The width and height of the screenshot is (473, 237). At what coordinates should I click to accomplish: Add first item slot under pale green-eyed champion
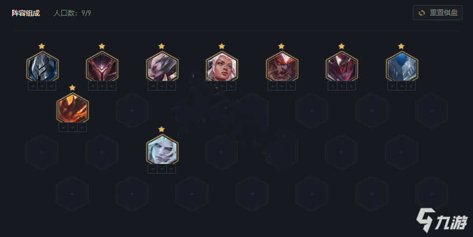point(153,169)
